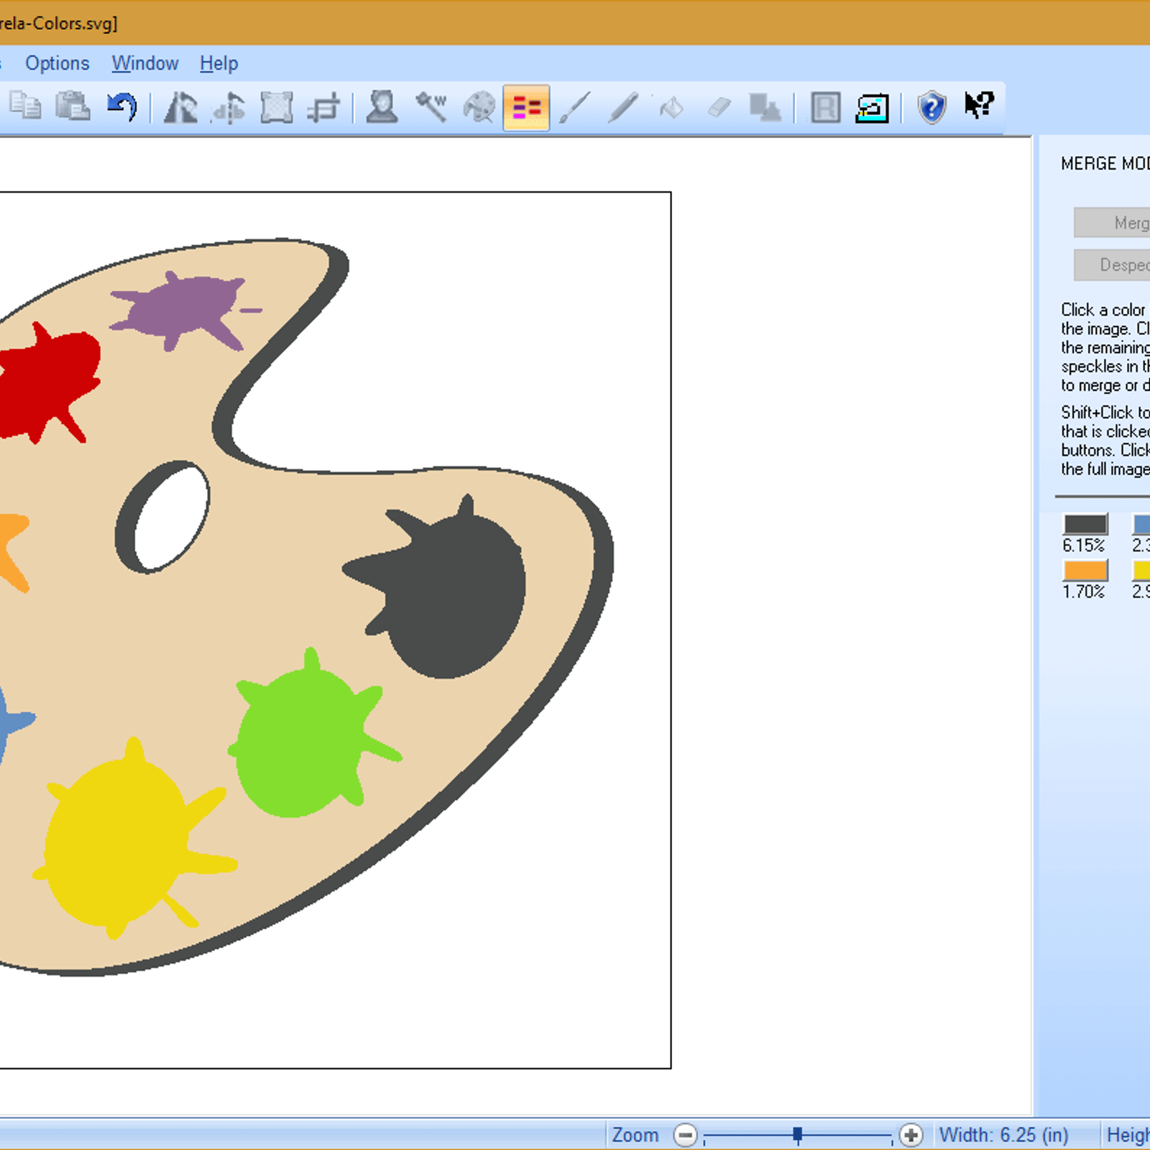Select the yellow color swatch in panel
Viewport: 1150px width, 1150px height.
click(1141, 571)
